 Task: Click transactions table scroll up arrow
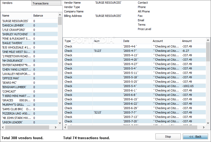pyautogui.click(x=208, y=40)
